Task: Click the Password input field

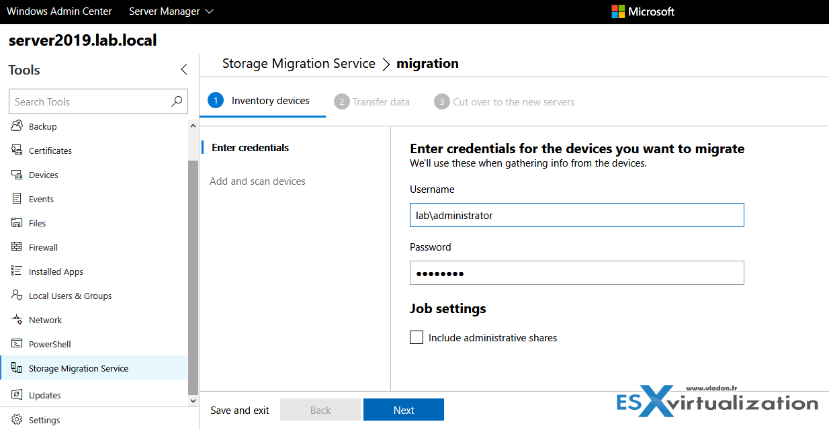Action: click(577, 273)
